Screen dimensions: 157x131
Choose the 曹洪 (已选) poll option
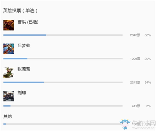click(28, 22)
